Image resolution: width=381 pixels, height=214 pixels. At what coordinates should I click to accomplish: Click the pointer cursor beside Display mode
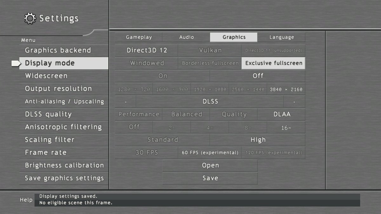pos(16,63)
